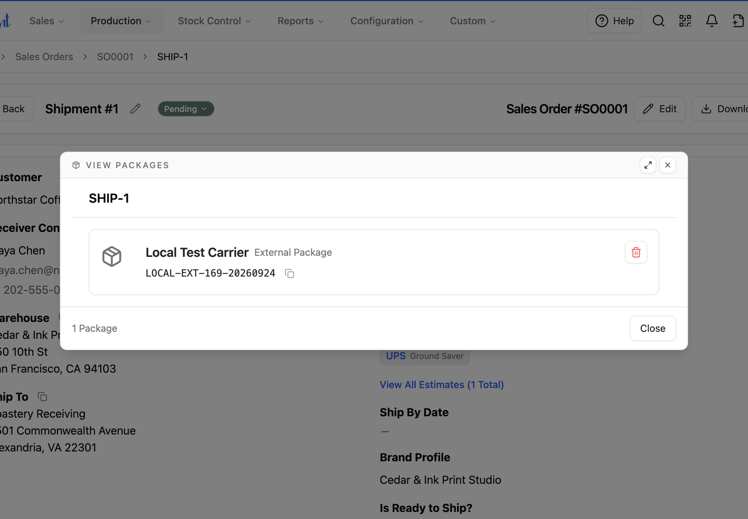
Task: Click the SHIP-1 heading in the dialog
Action: click(x=109, y=198)
